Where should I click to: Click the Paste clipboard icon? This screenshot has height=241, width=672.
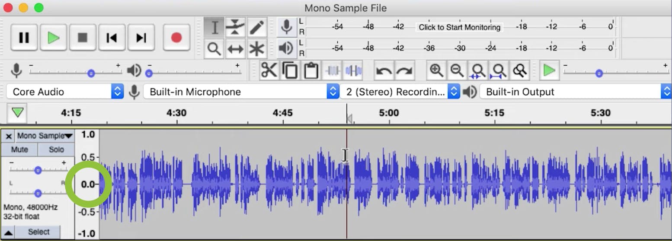(311, 70)
